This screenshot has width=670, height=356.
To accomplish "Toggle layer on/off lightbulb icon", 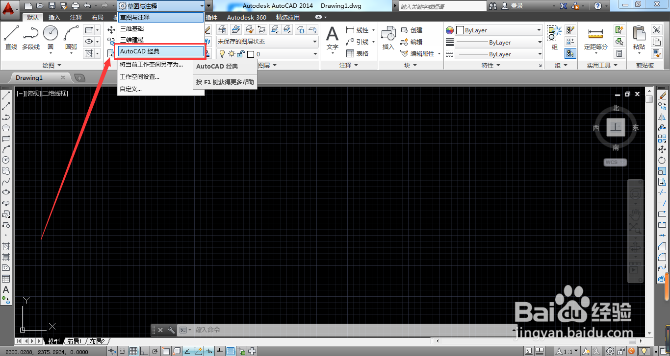I will pos(222,54).
